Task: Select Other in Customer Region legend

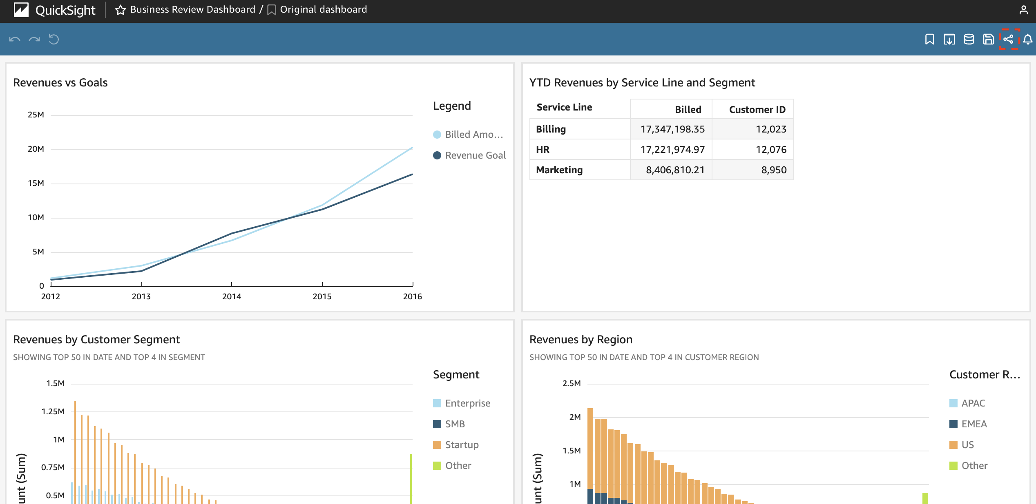Action: (968, 466)
